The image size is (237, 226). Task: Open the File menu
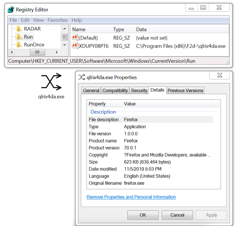click(13, 20)
